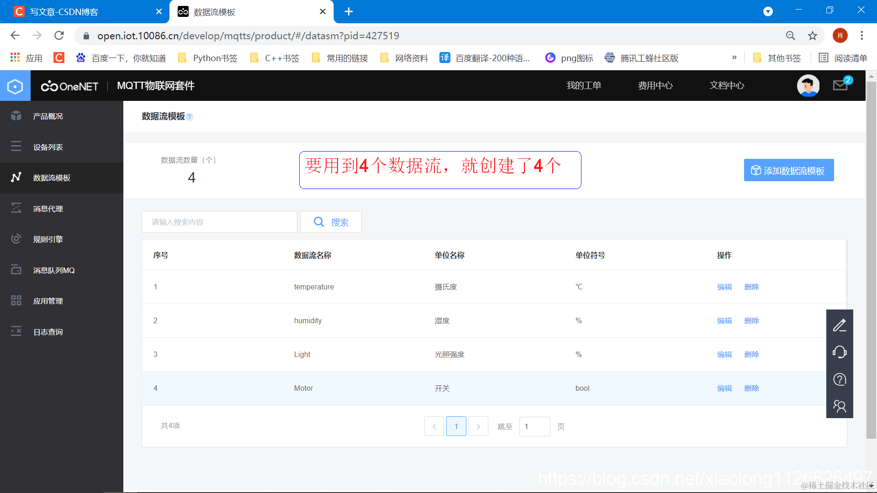
Task: Open the mail notifications envelope icon
Action: tap(840, 85)
